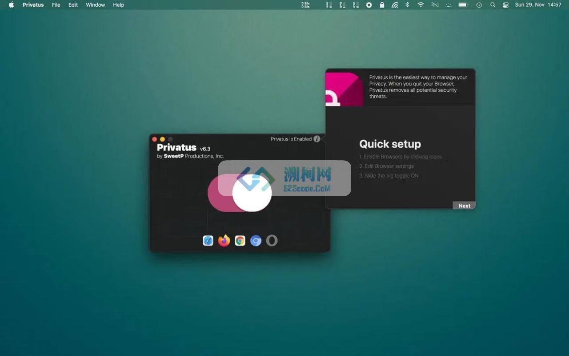Minimize Privatus window with yellow button
Viewport: 569px width, 356px height.
[x=162, y=139]
